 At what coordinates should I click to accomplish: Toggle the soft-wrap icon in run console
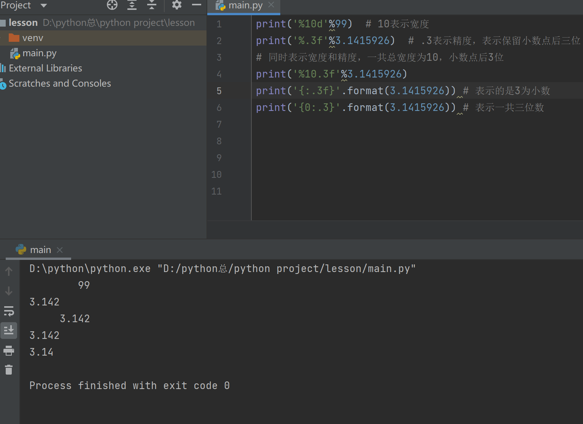coord(9,311)
